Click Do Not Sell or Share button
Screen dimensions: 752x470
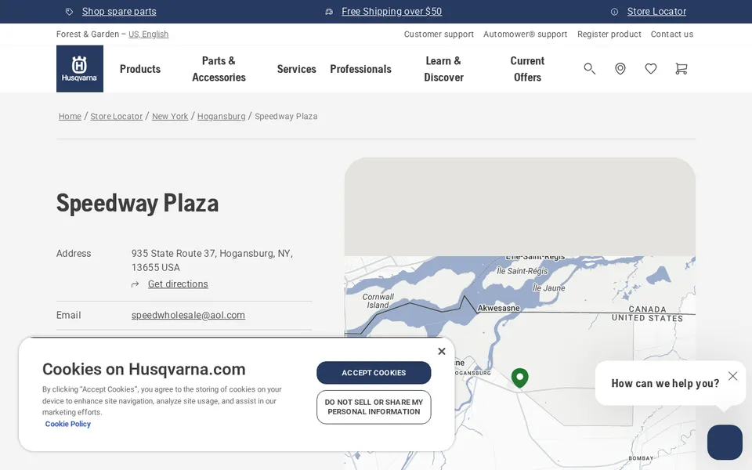(374, 407)
